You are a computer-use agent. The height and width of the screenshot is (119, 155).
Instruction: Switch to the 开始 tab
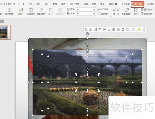(x=30, y=4)
